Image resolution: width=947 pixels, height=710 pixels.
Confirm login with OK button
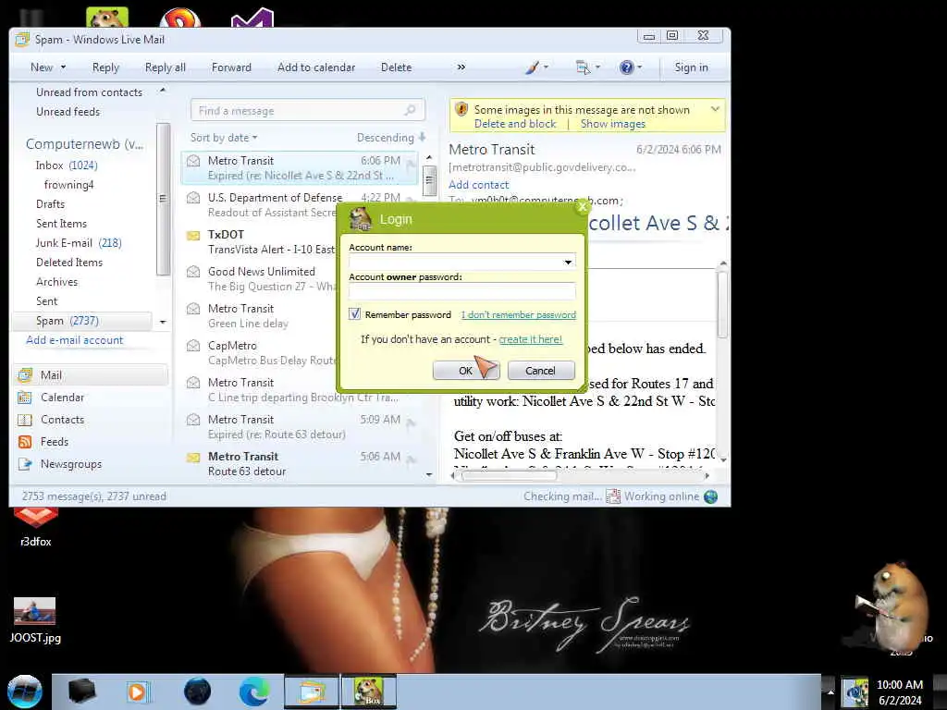pos(466,371)
